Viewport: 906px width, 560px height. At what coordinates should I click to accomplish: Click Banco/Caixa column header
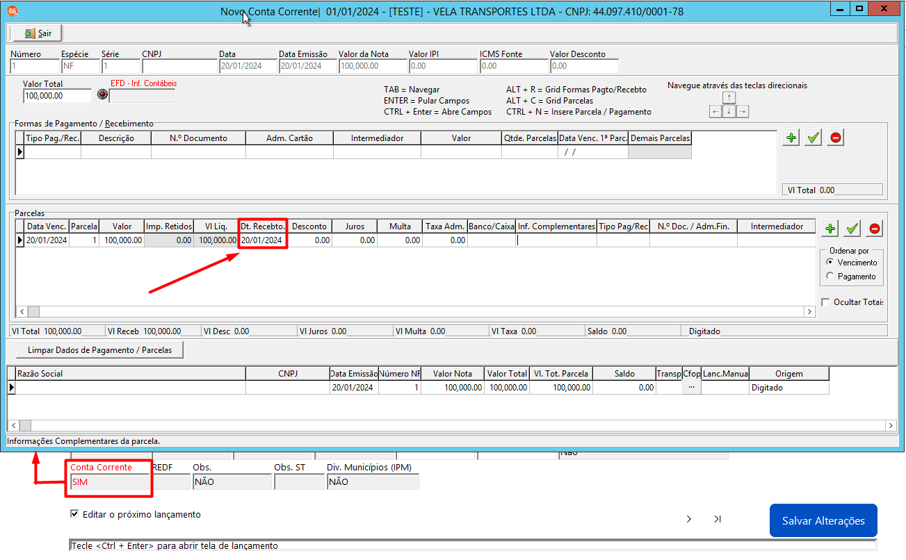coord(492,227)
